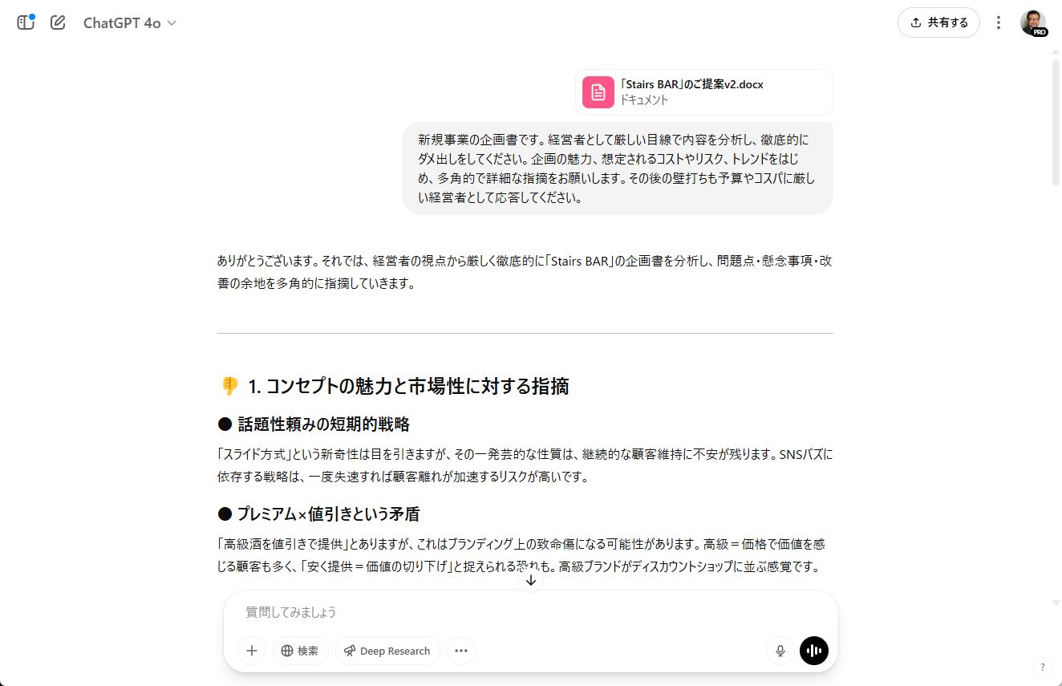The height and width of the screenshot is (686, 1062).
Task: Click the scrollbar down arrow
Action: tap(1056, 603)
